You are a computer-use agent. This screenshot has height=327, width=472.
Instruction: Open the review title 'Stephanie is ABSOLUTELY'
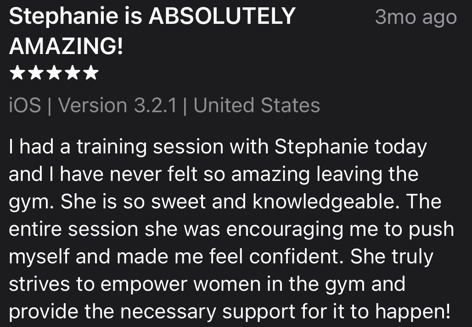[152, 17]
